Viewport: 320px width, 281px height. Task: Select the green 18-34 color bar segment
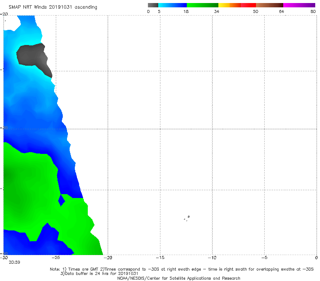(202, 5)
